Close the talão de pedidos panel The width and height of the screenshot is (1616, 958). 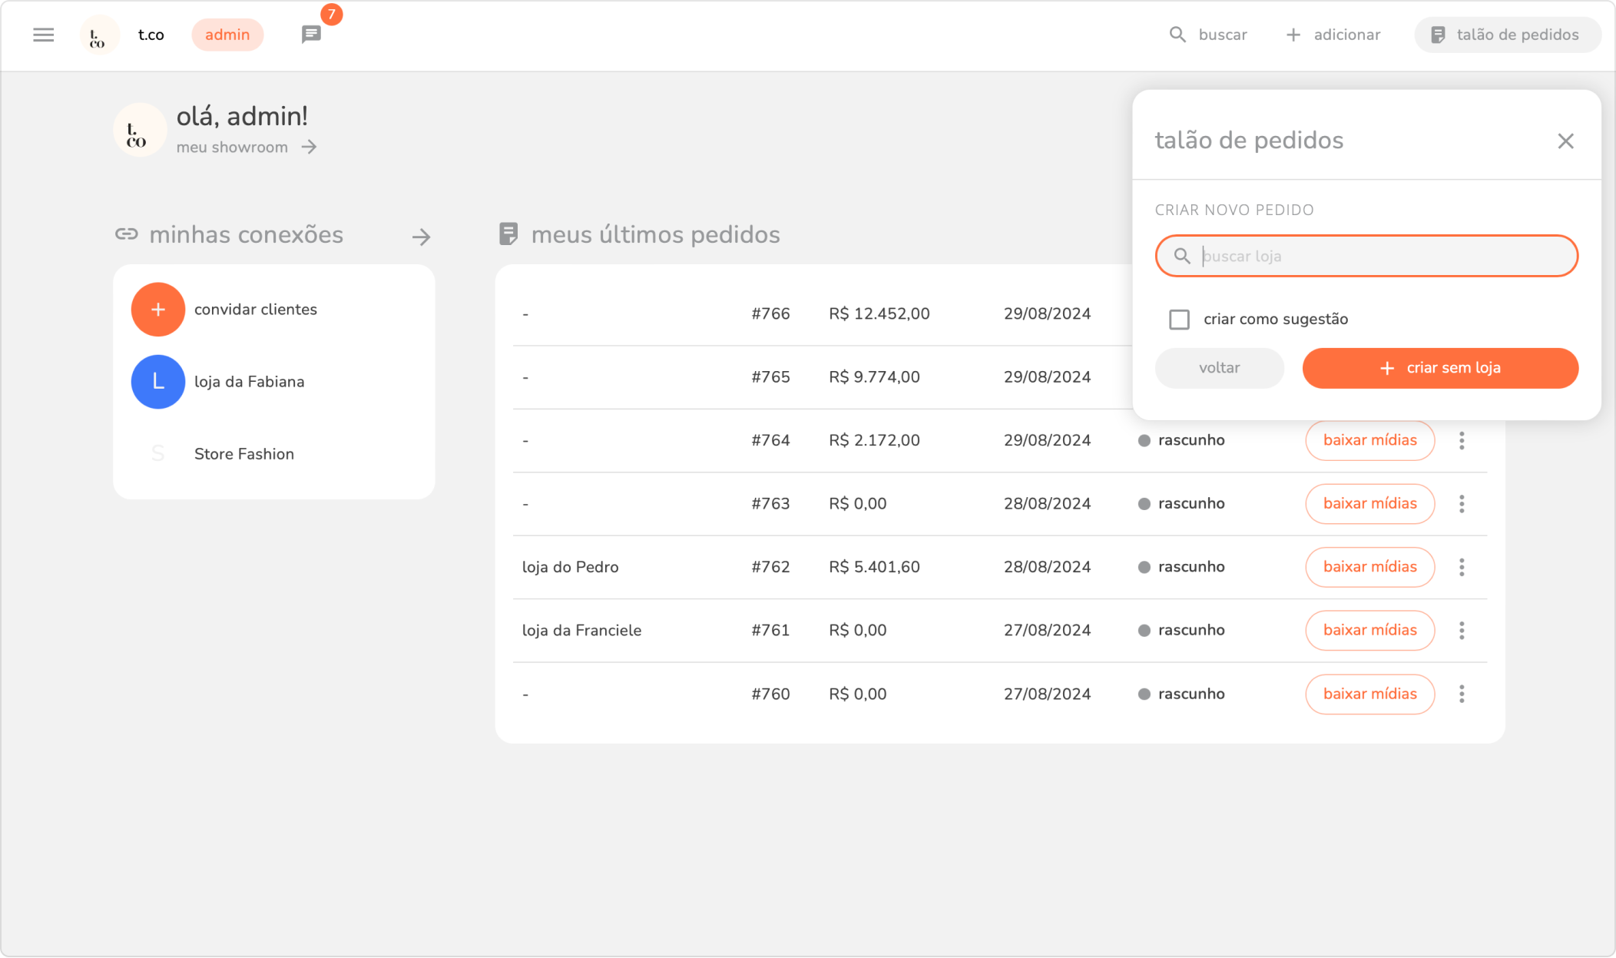[1565, 141]
